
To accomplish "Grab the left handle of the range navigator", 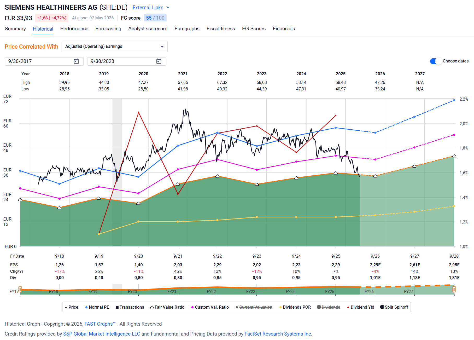I will coord(20,289).
